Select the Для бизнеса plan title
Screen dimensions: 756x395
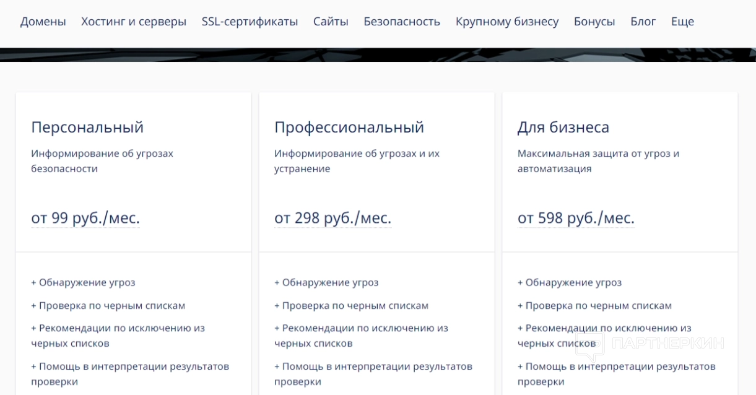pyautogui.click(x=563, y=128)
